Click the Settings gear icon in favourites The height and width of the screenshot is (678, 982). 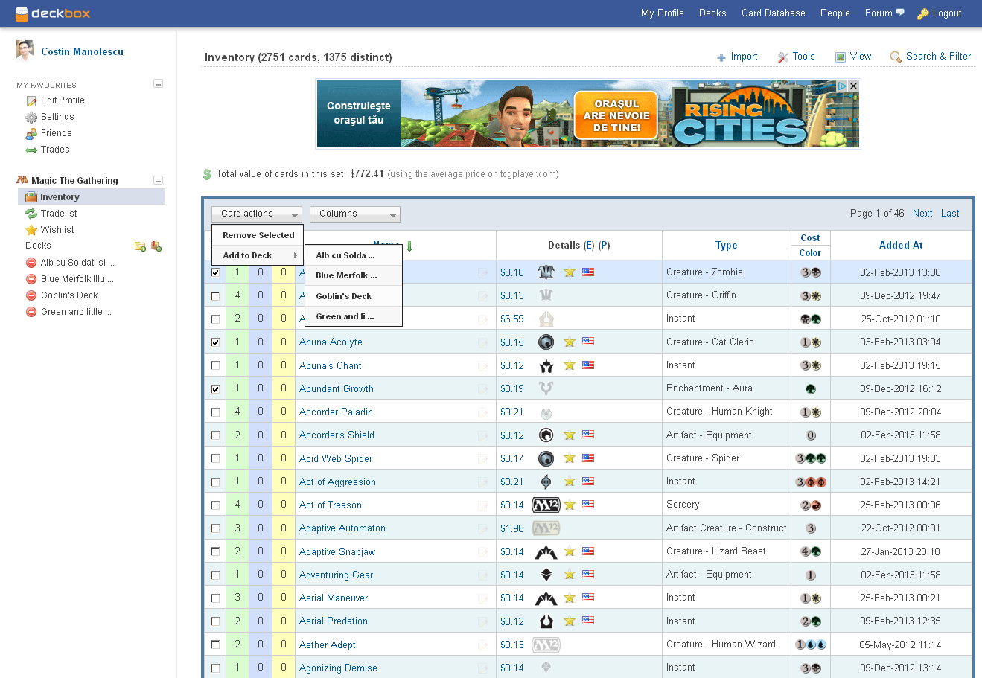[x=31, y=118]
